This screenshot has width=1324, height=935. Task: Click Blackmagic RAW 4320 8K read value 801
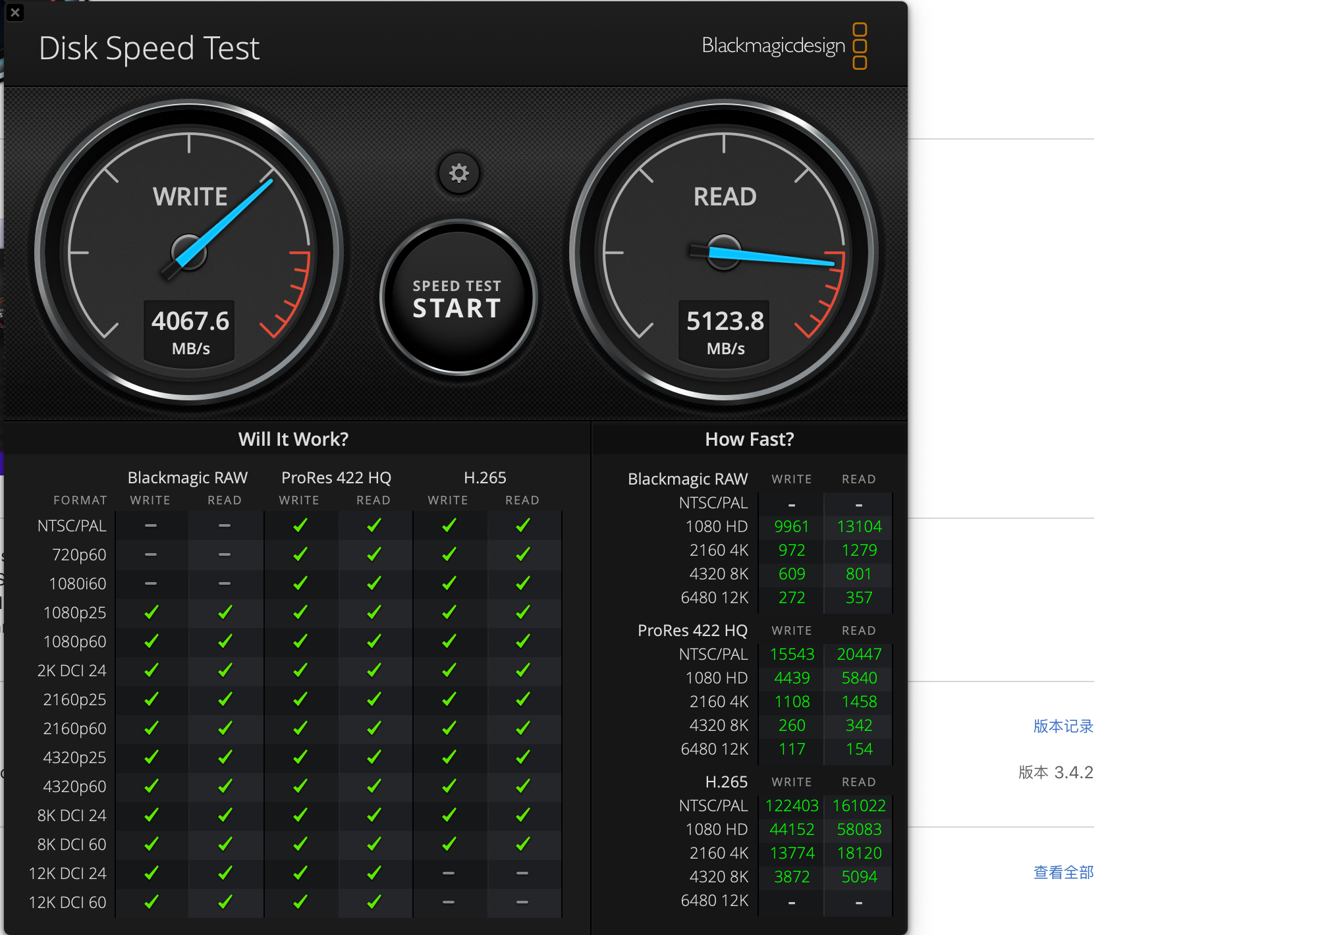[859, 574]
